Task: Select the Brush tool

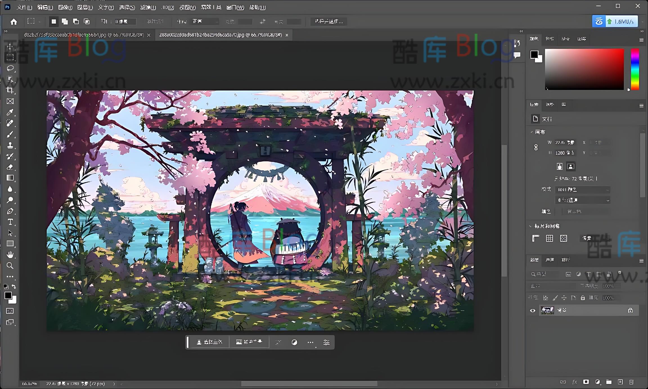Action: (x=10, y=135)
